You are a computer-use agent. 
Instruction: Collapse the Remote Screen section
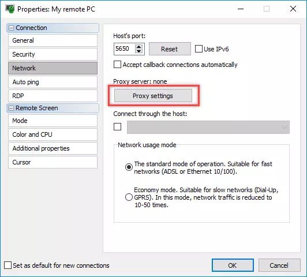(12, 108)
